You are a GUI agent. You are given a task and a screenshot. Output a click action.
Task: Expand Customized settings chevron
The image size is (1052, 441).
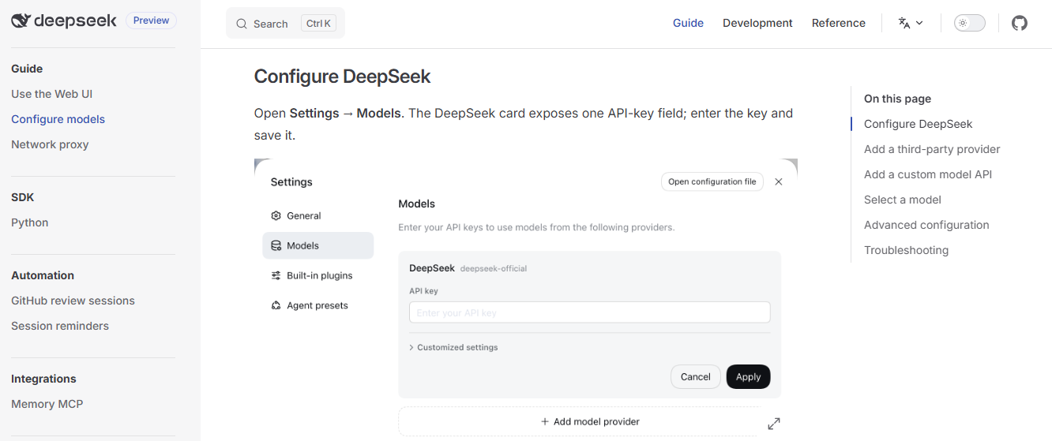(x=411, y=347)
